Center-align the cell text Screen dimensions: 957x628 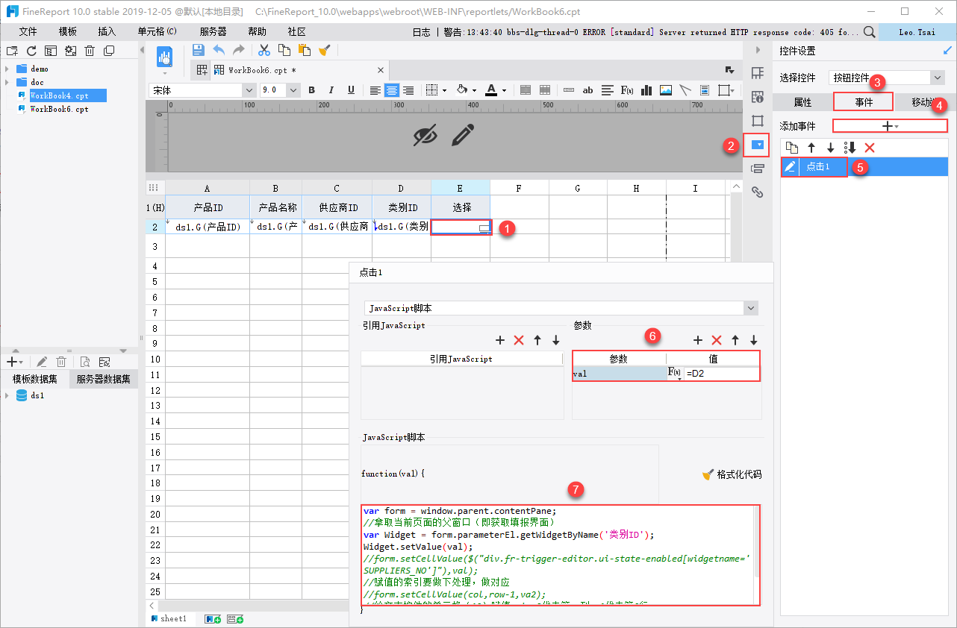pos(392,90)
